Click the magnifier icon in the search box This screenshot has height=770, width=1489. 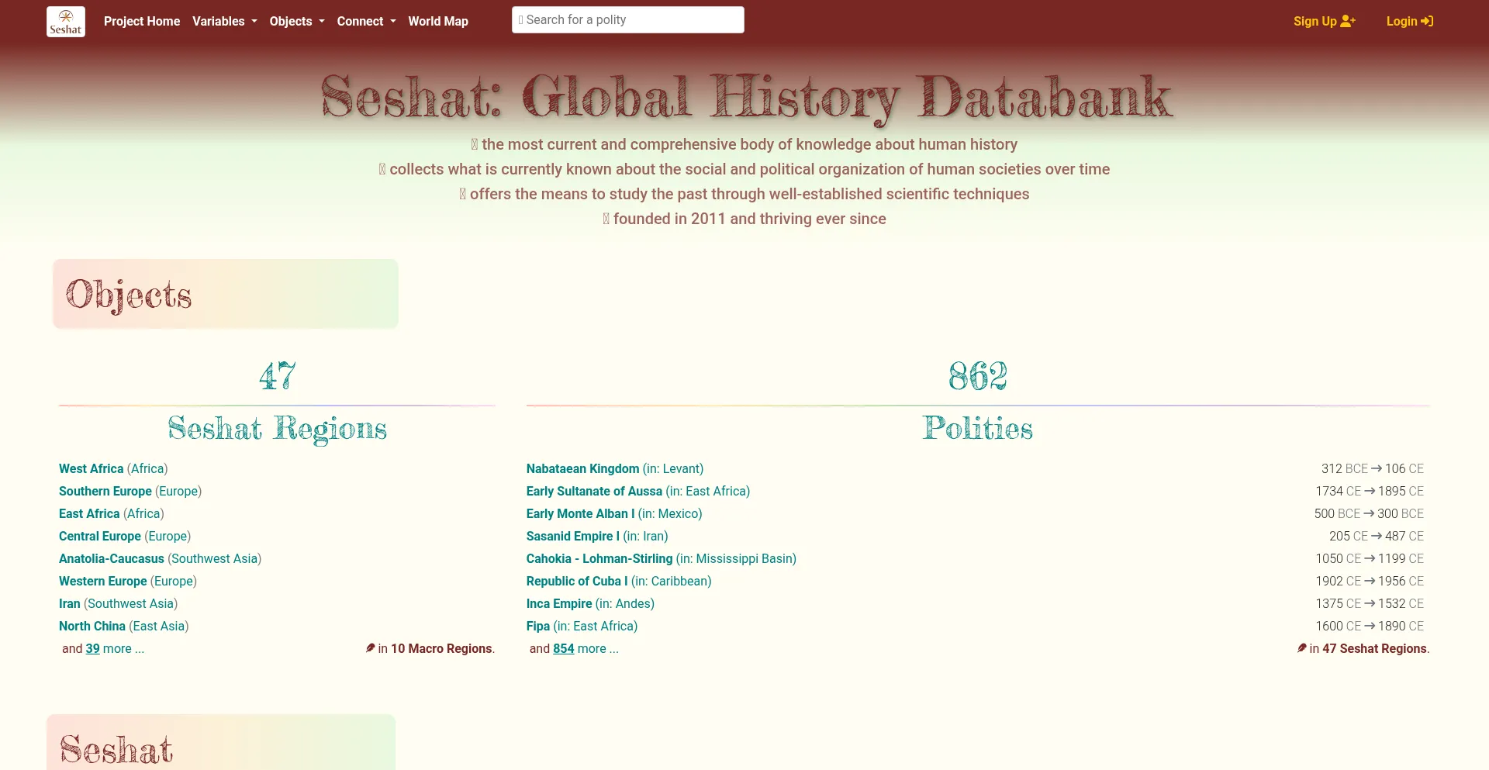520,19
